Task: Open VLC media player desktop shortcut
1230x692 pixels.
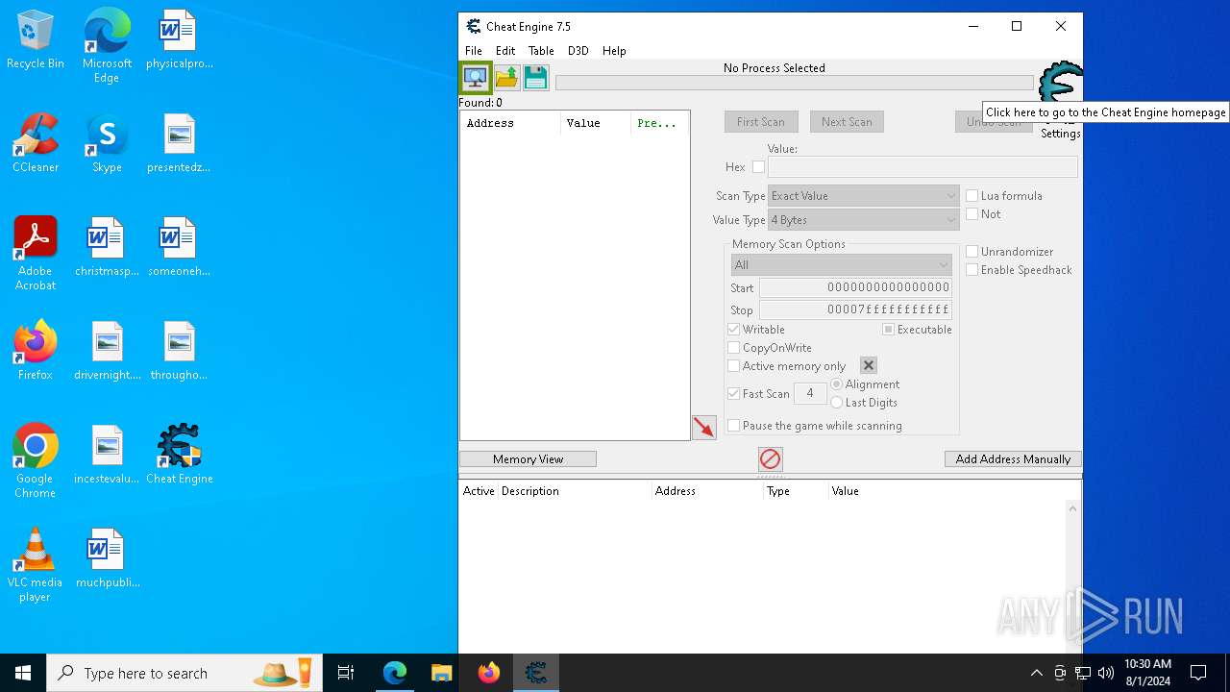Action: click(36, 565)
